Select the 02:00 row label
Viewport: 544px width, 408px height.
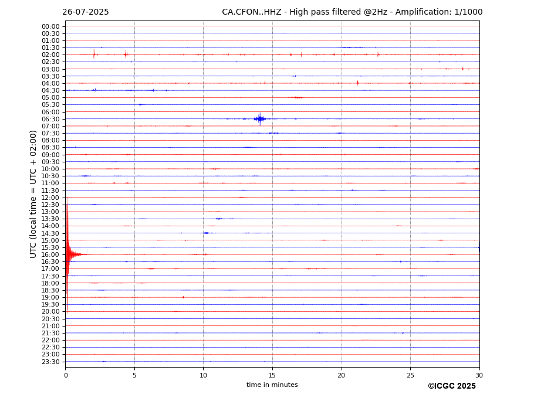tap(50, 55)
